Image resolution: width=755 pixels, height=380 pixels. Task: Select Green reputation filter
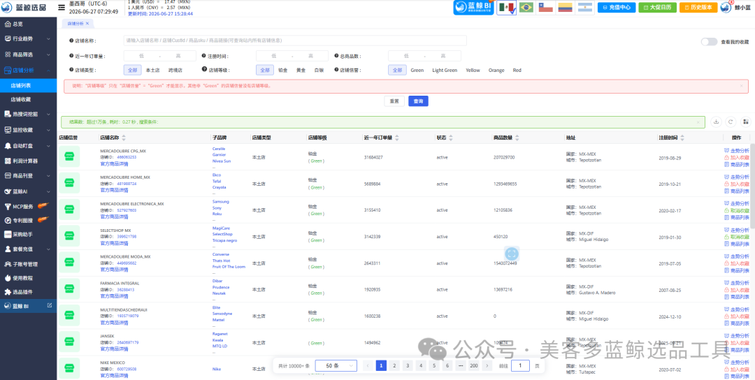(x=417, y=71)
